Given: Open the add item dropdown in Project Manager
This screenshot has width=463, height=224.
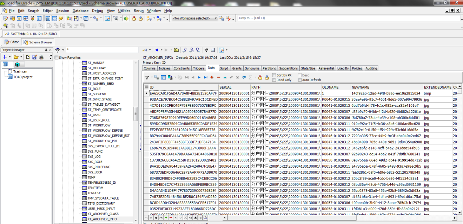Looking at the screenshot, I should (x=9, y=57).
